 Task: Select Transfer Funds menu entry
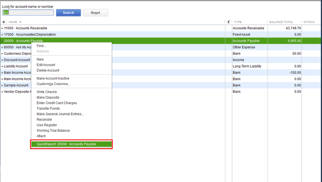(x=48, y=109)
